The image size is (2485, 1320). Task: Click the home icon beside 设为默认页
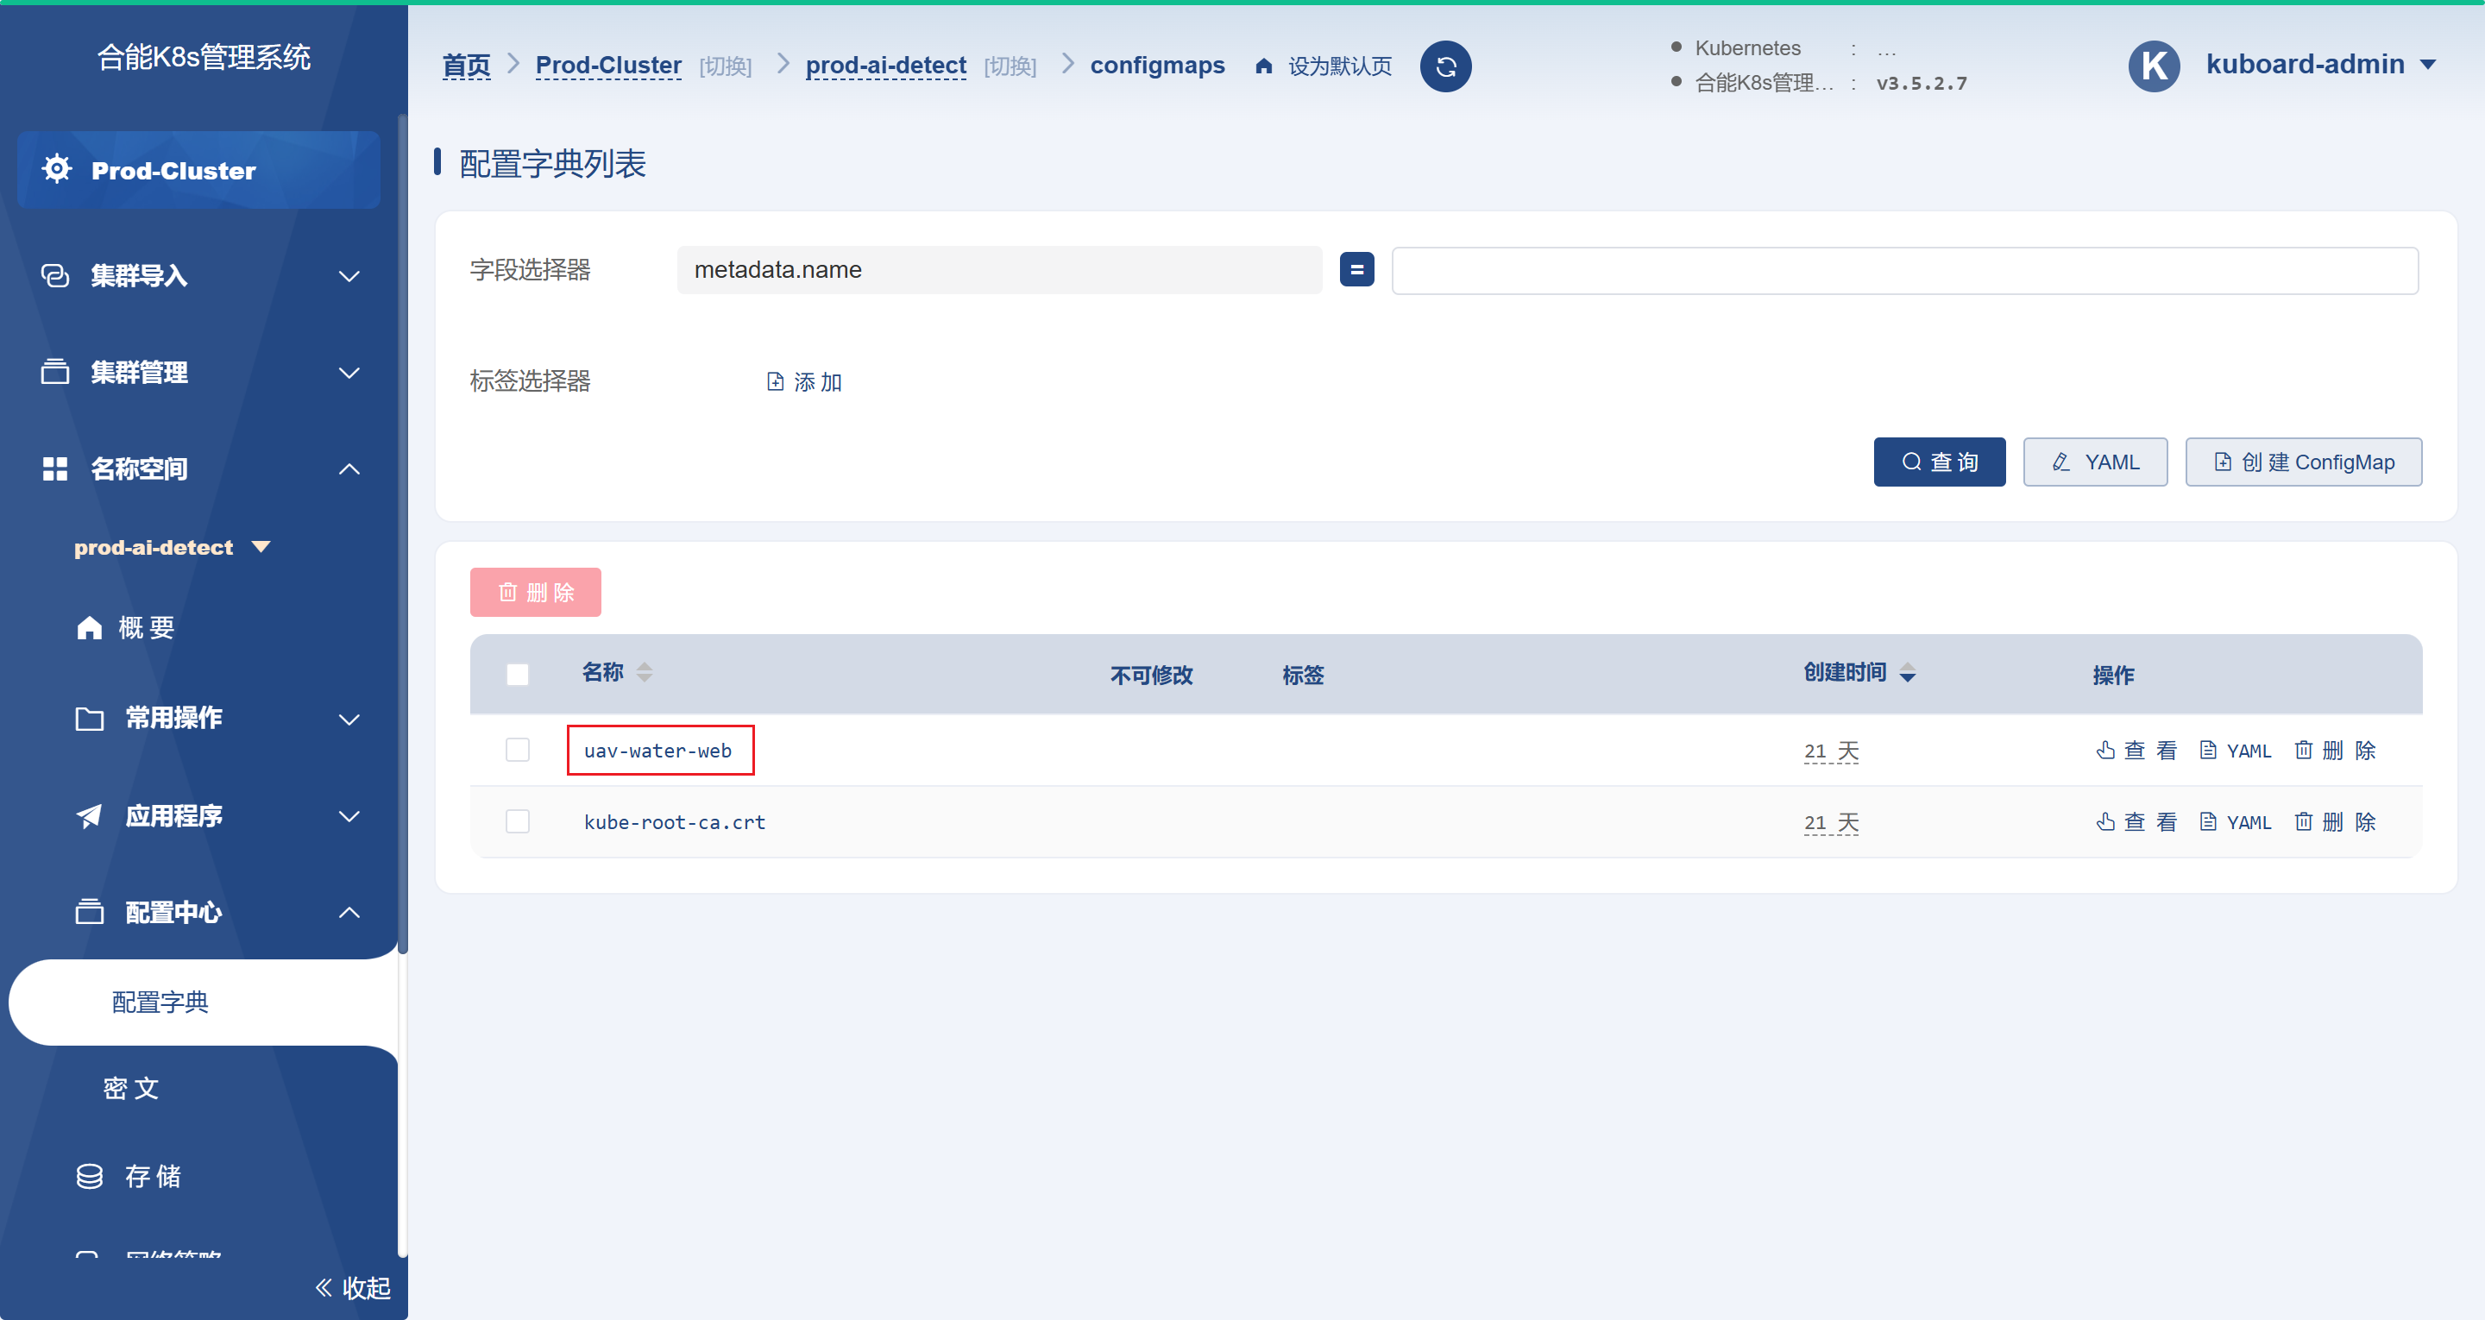(x=1264, y=66)
